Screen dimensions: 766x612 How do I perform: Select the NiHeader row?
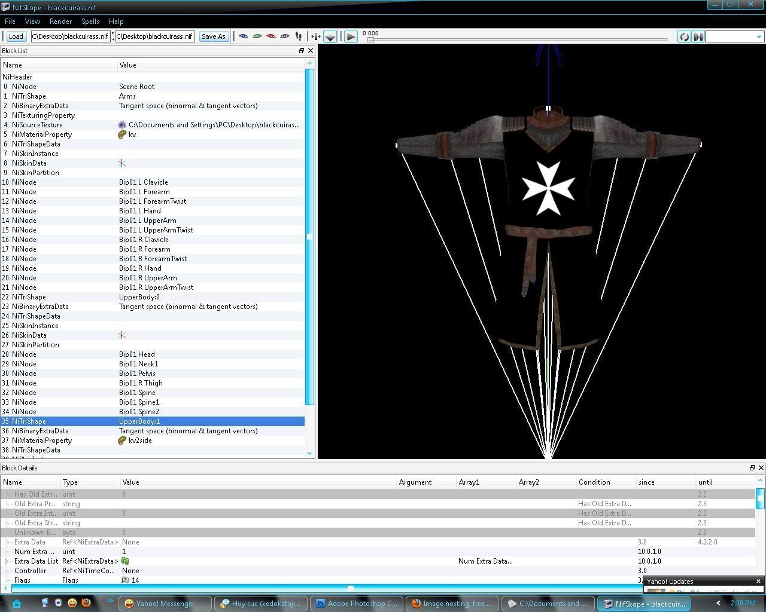pyautogui.click(x=153, y=77)
